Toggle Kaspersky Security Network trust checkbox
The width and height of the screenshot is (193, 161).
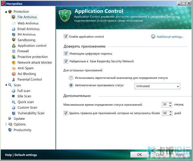point(66,61)
